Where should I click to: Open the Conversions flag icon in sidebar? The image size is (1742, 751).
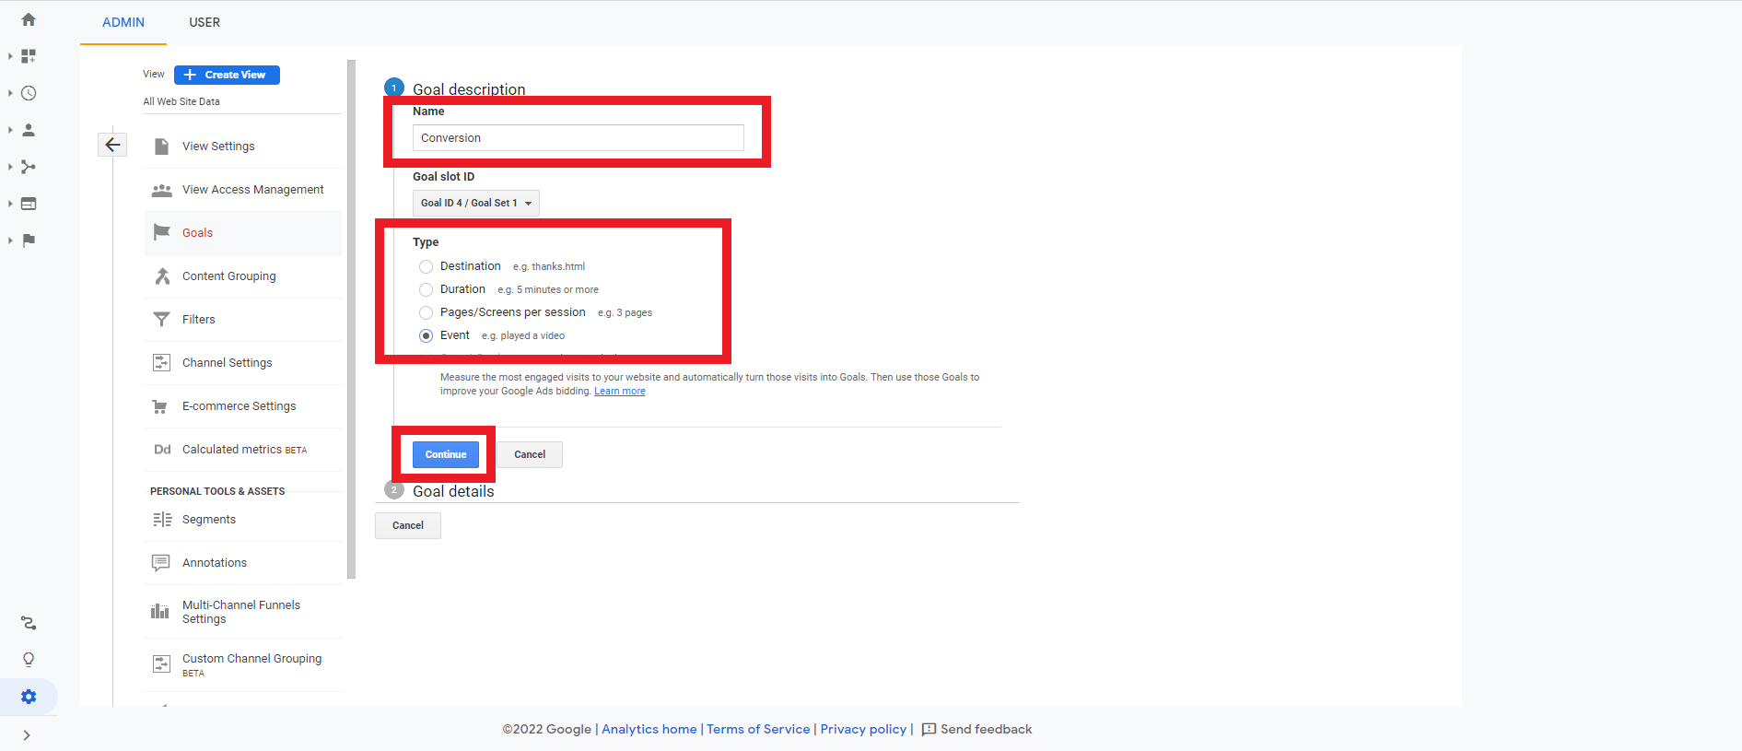pyautogui.click(x=29, y=241)
